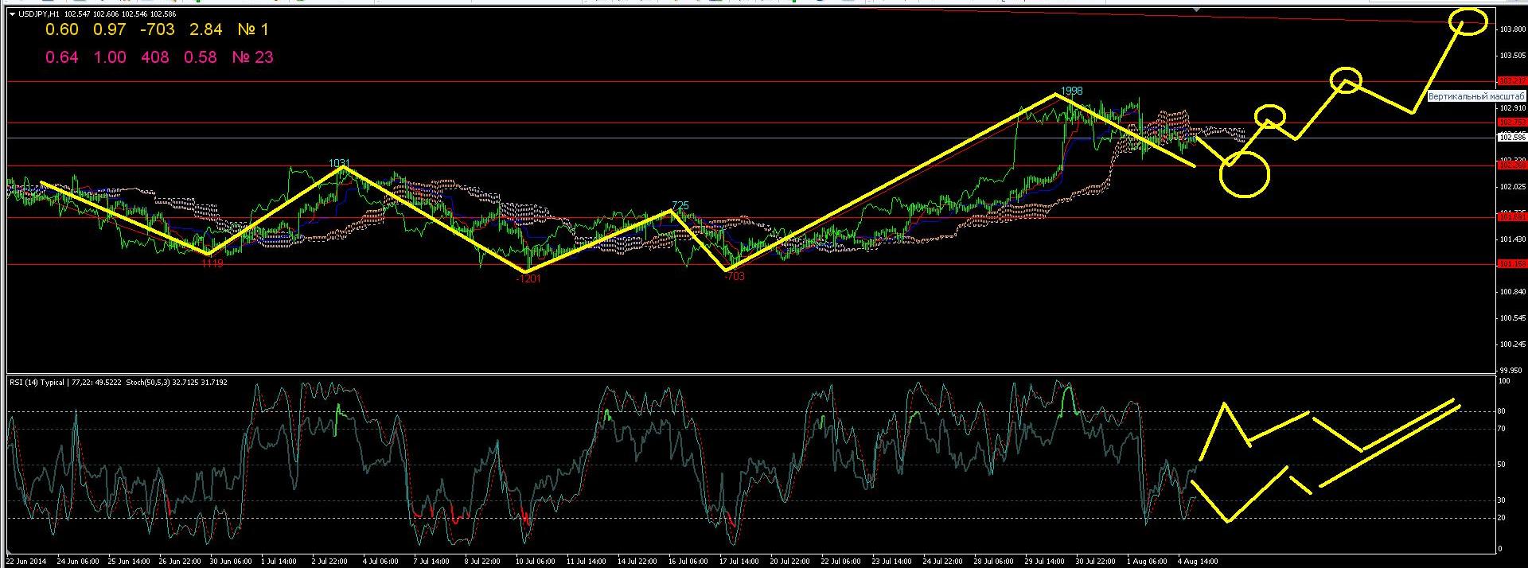Click the -1201 trough label
The height and width of the screenshot is (568, 1528).
[528, 279]
